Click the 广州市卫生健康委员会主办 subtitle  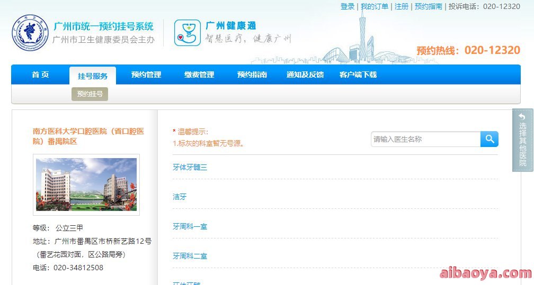103,40
